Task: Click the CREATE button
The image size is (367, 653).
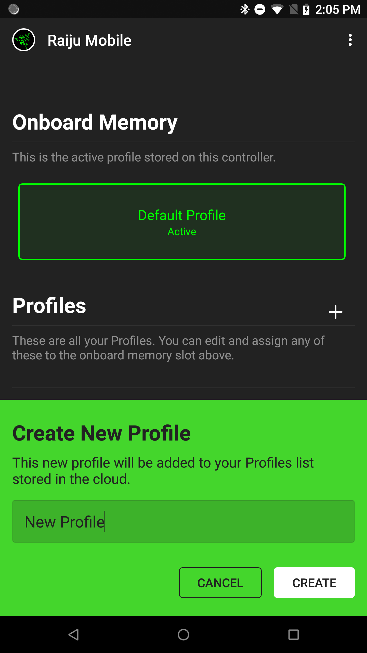Action: click(314, 583)
